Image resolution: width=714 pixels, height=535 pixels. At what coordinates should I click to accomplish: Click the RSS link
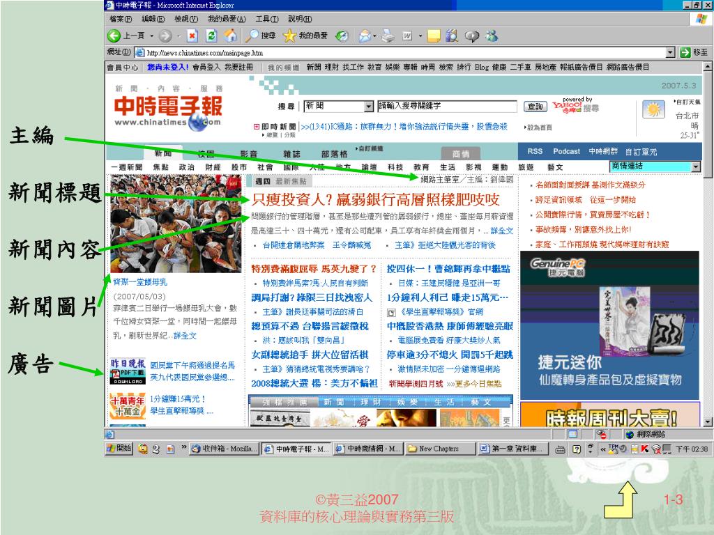coord(535,151)
